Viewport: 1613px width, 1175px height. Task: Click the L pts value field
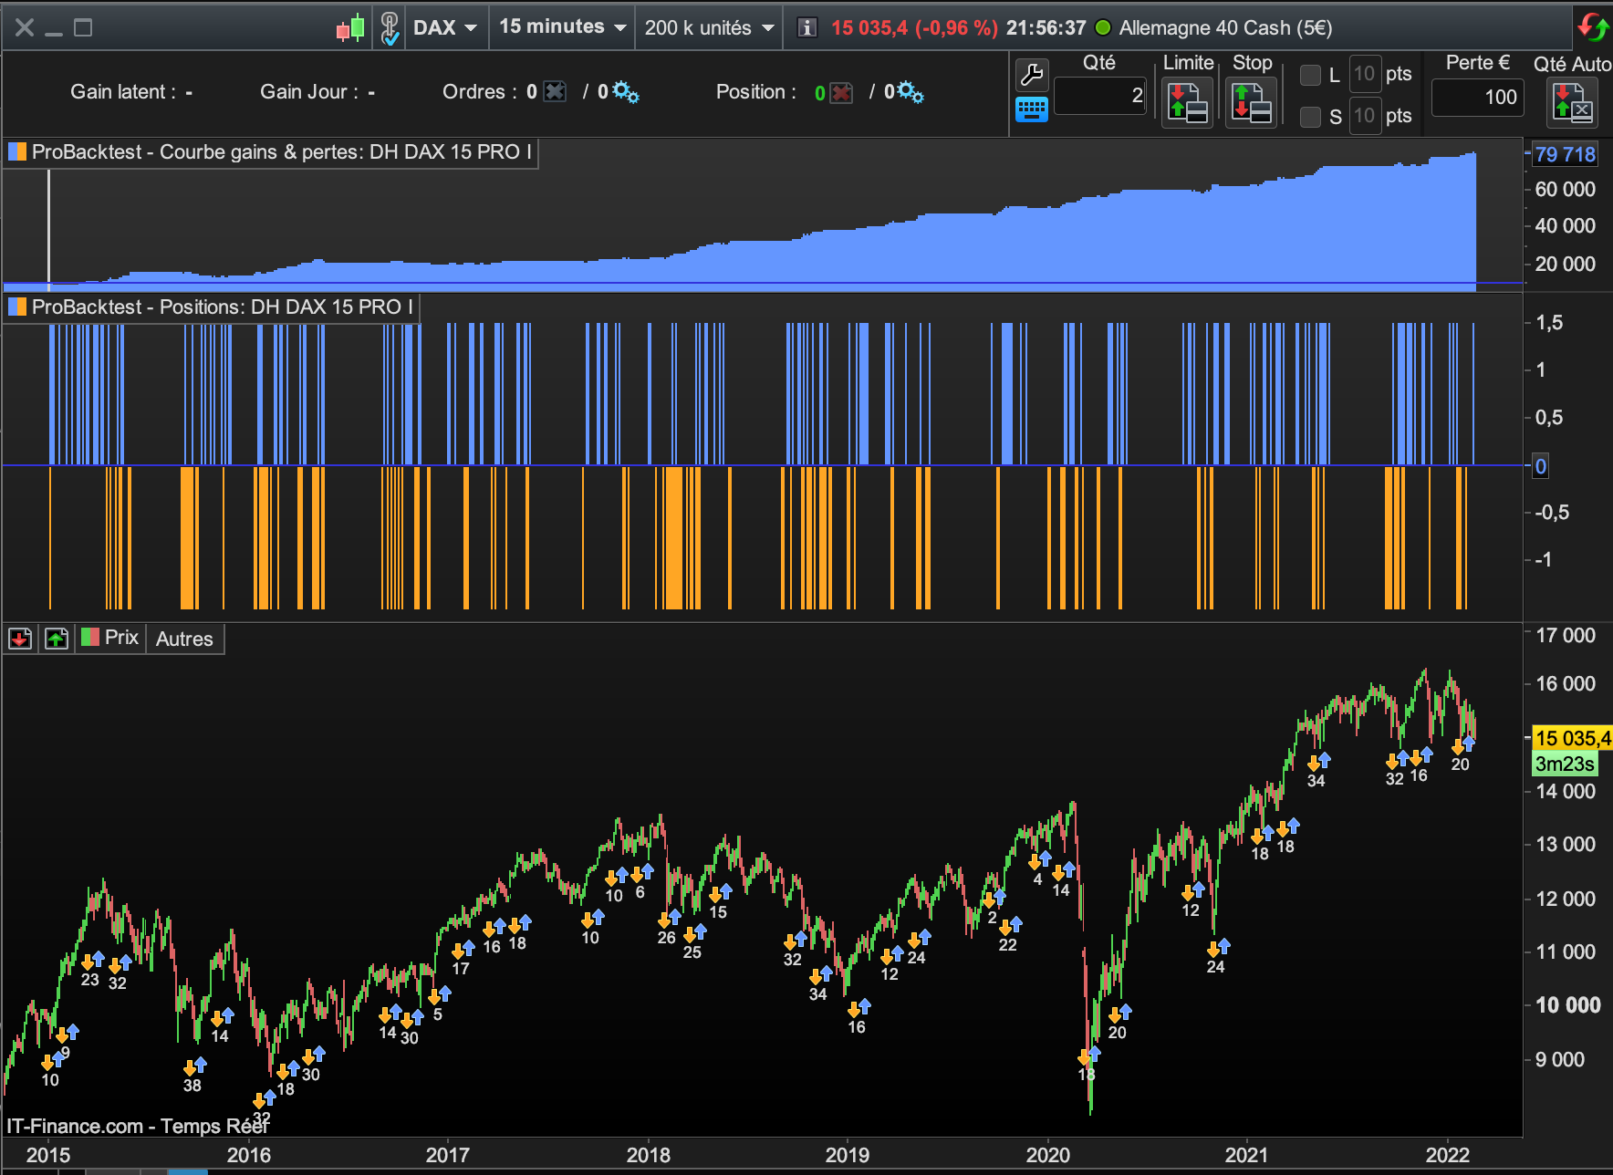click(1364, 74)
